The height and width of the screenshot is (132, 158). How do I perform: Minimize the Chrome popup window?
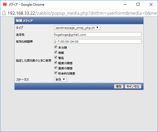click(125, 4)
